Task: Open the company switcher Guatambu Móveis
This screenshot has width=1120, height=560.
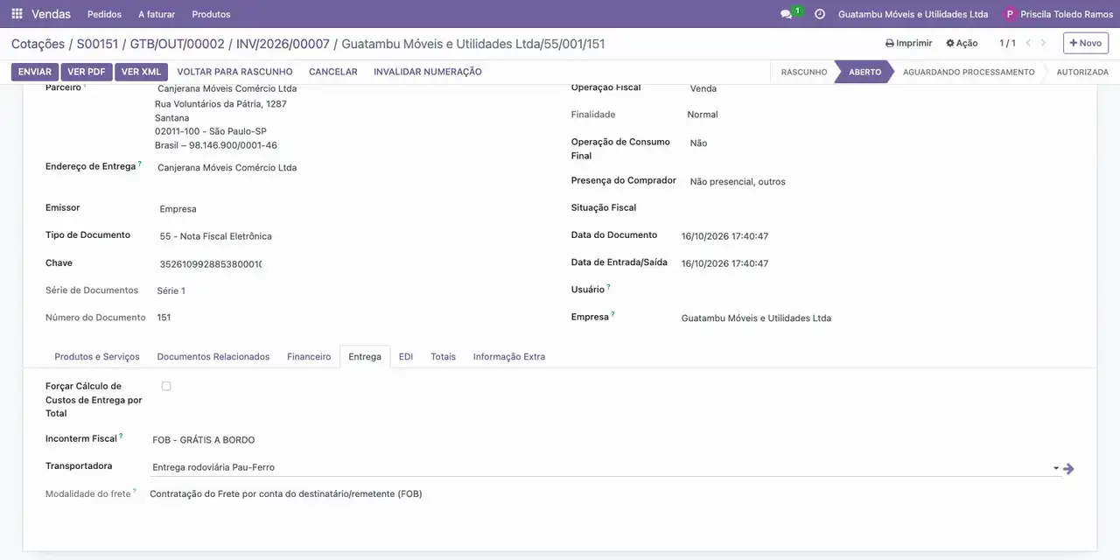Action: [913, 14]
